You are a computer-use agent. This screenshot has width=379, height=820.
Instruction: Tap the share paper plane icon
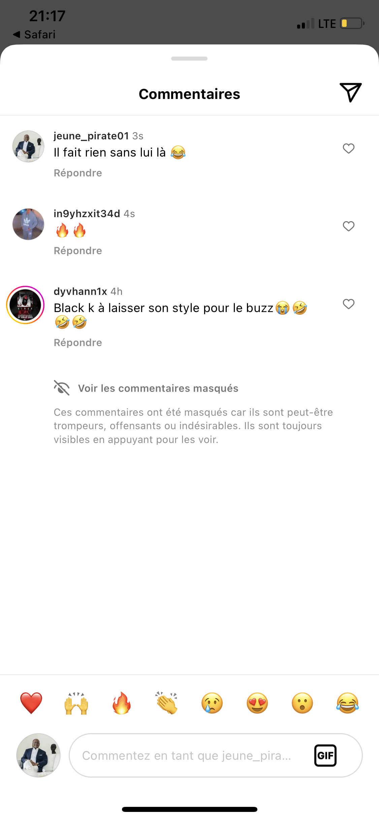tap(350, 92)
